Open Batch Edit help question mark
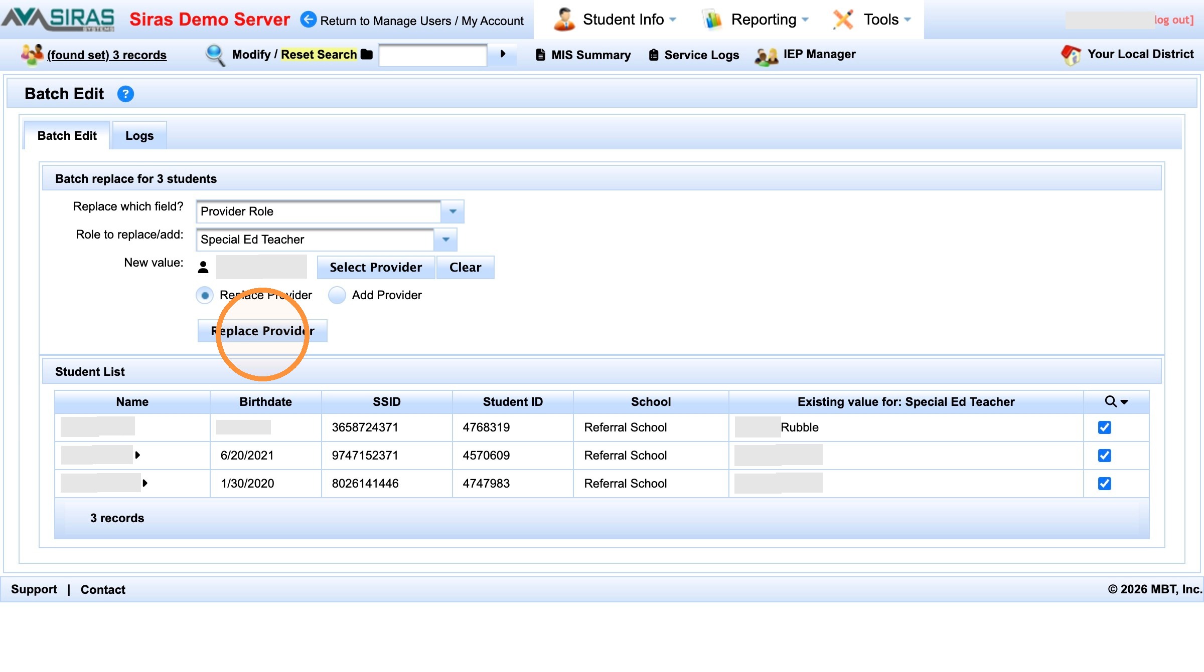Viewport: 1204px width, 672px height. 125,94
